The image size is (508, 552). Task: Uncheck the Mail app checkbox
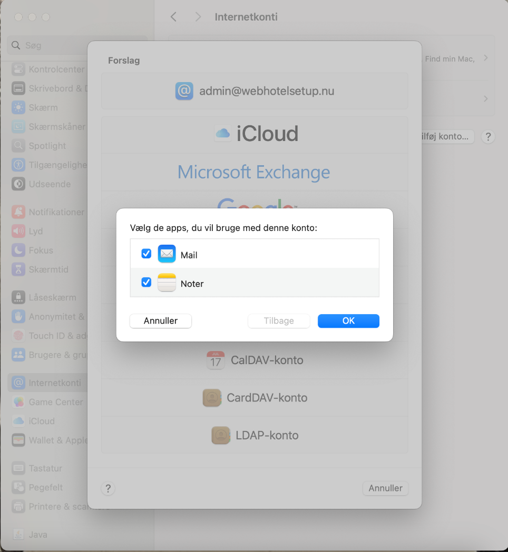[x=146, y=254]
